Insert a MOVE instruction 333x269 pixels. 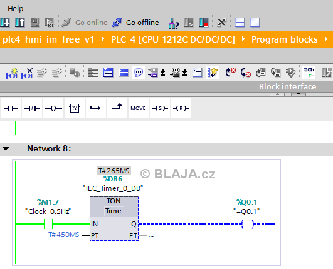(x=138, y=108)
